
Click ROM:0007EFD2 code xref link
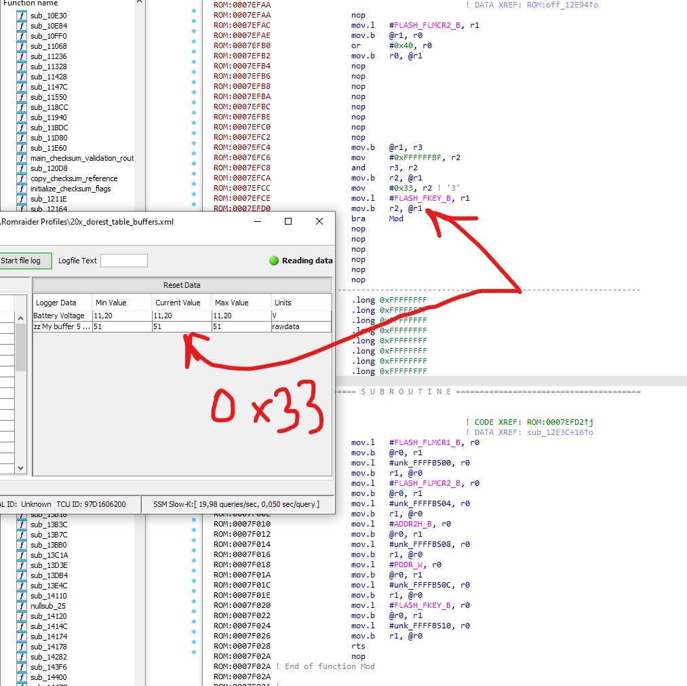pyautogui.click(x=560, y=422)
